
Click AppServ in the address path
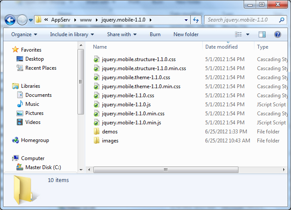(x=61, y=20)
